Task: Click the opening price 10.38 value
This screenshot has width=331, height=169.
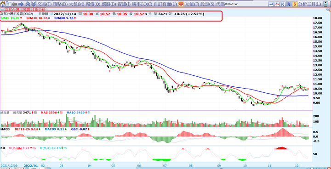Action: [88, 14]
